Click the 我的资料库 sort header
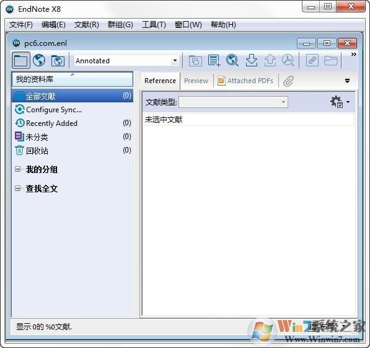The height and width of the screenshot is (348, 370). click(x=73, y=79)
